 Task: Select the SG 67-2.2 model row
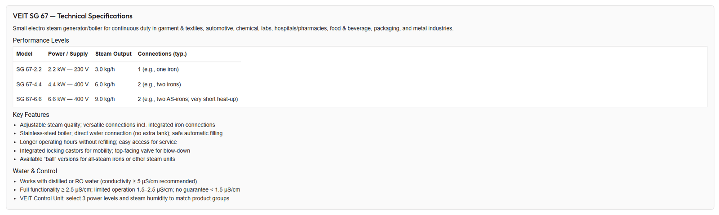127,70
